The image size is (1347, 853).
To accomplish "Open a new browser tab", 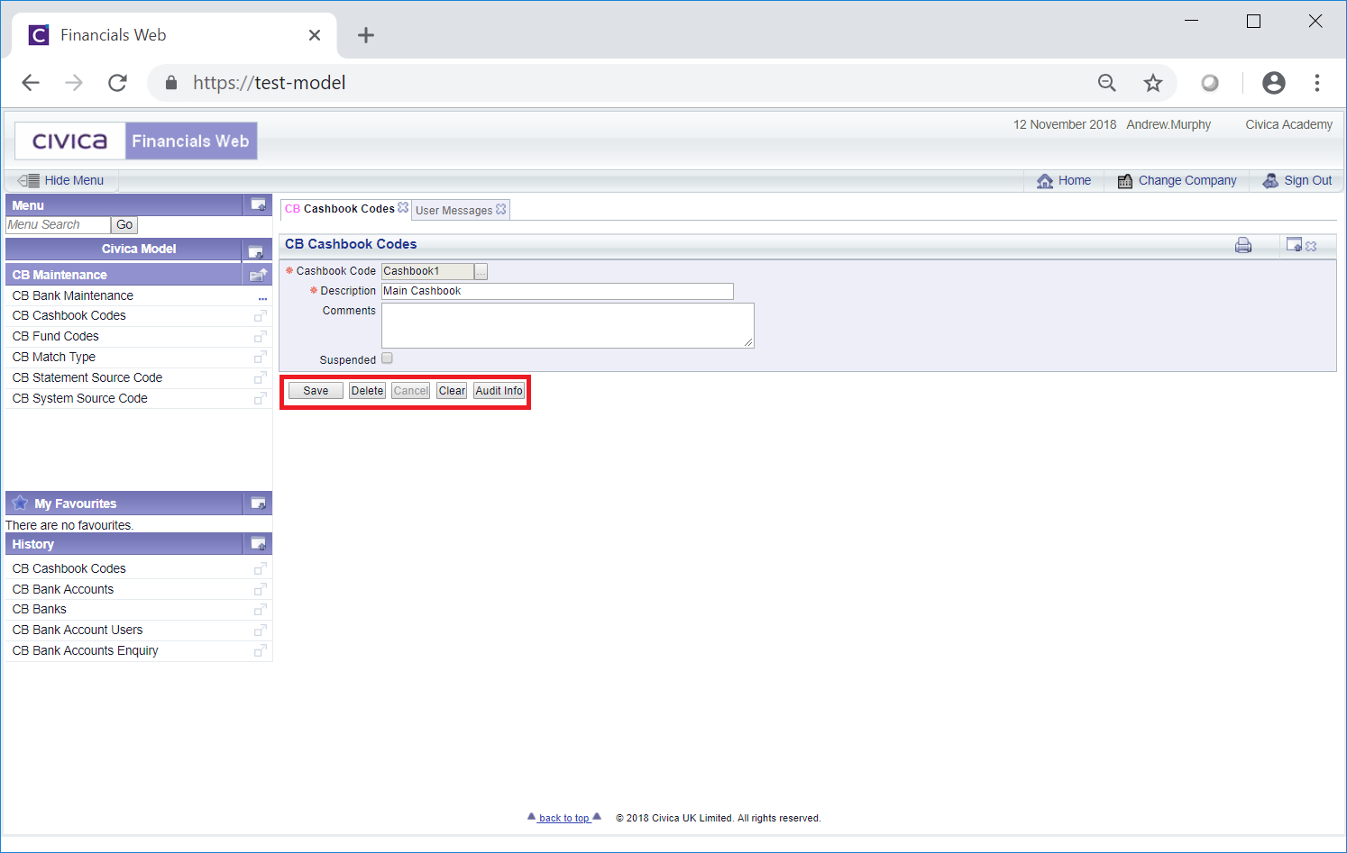I will pos(366,35).
